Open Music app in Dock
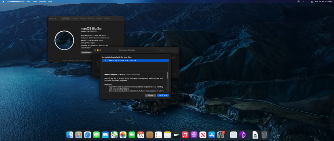Image resolution: width=334 pixels, height=141 pixels. (185, 135)
